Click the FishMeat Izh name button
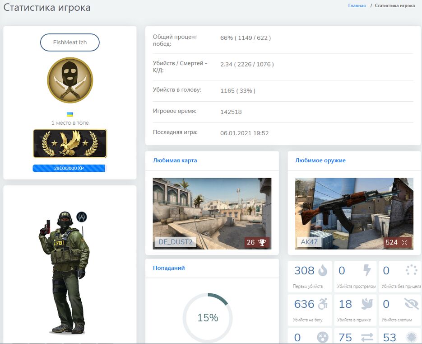422x344 pixels. click(70, 42)
